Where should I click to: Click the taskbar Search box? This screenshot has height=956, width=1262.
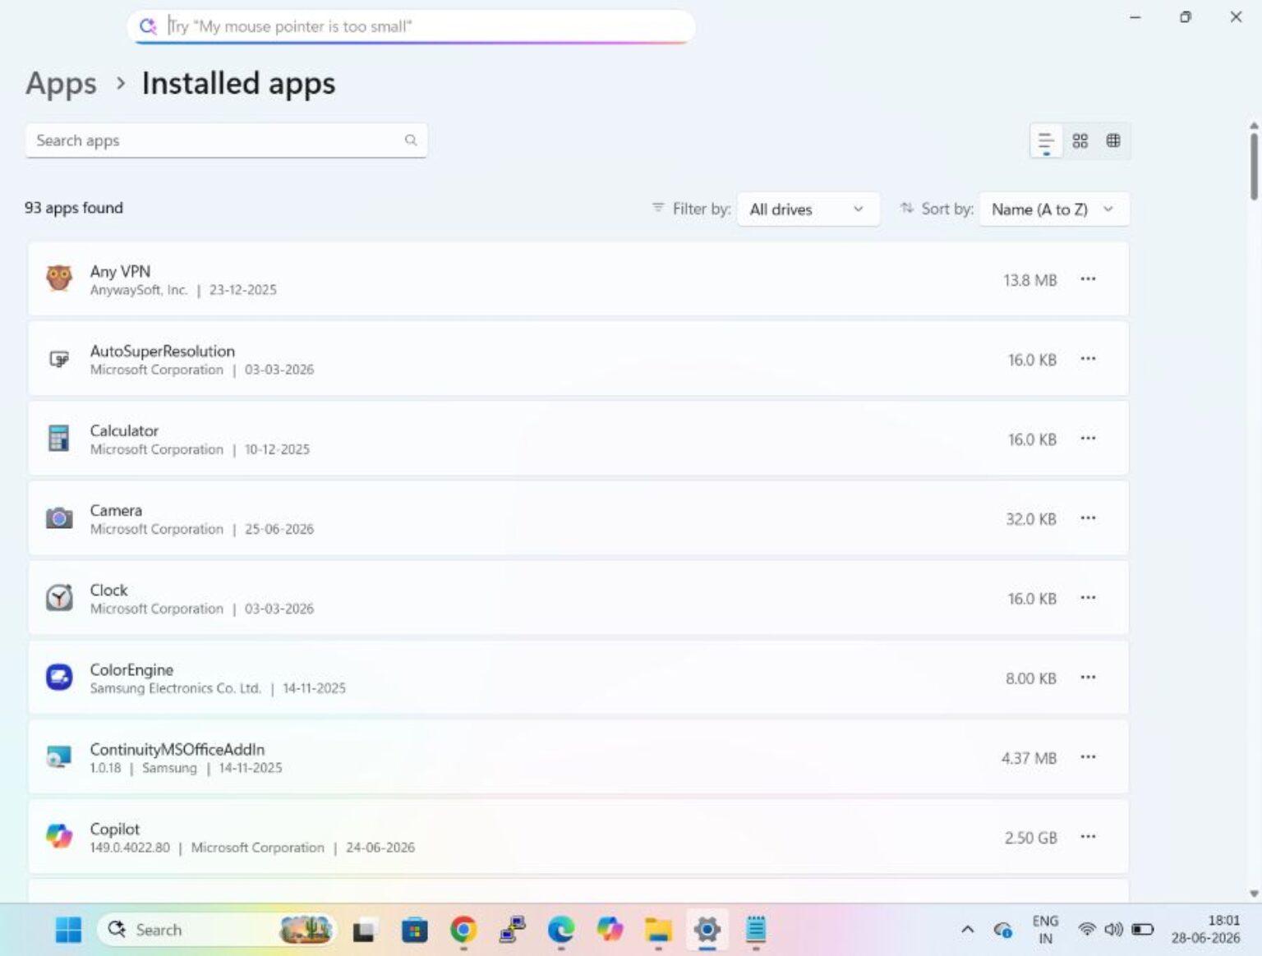(218, 930)
